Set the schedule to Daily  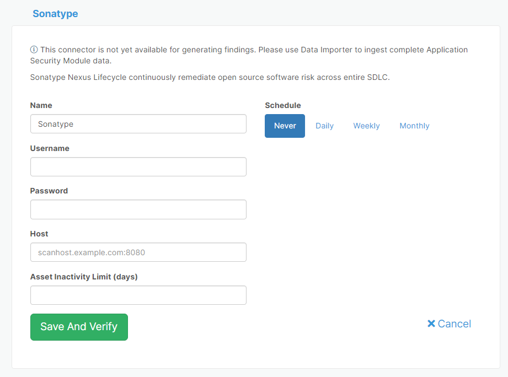[x=324, y=126]
